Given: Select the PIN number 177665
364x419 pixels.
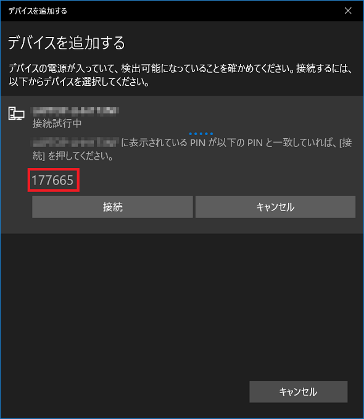Looking at the screenshot, I should [x=52, y=180].
